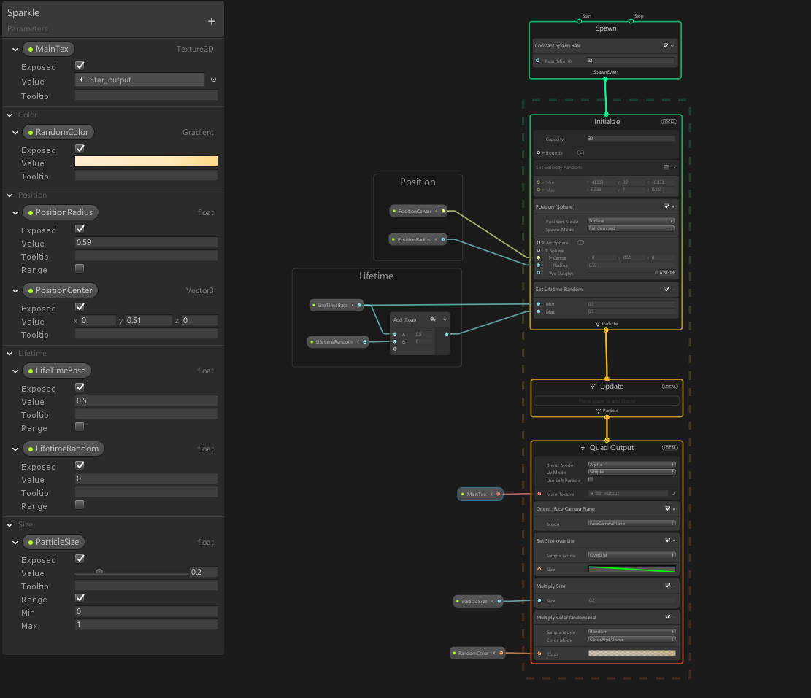The image size is (811, 698).
Task: Enable the Set Velocity Random block
Action: point(666,168)
